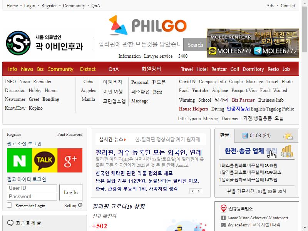The width and height of the screenshot is (308, 231).
Task: Click the Naver social login icon
Action: click(19, 160)
